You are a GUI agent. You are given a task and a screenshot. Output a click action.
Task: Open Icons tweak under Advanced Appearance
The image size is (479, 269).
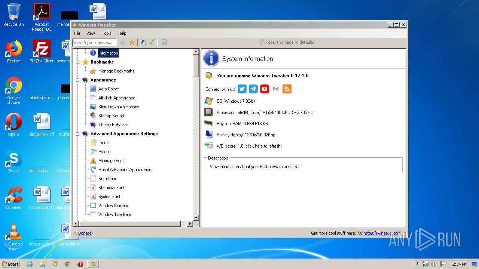(103, 143)
